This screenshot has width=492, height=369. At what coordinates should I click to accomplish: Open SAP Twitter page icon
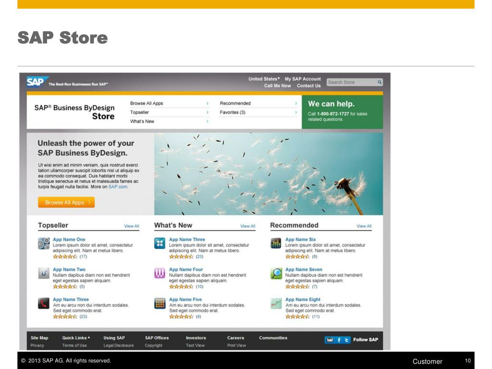tap(347, 340)
